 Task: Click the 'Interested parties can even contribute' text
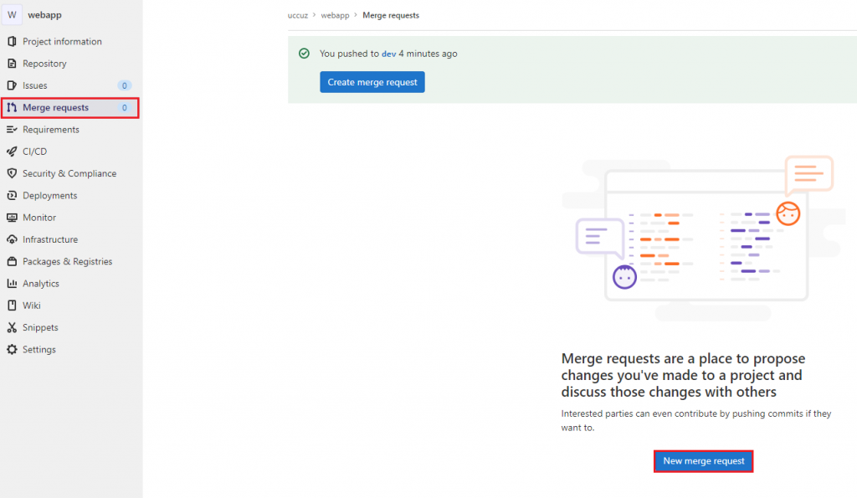point(695,420)
